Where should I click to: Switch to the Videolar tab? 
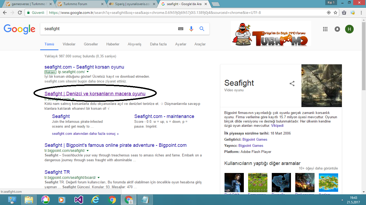click(69, 44)
